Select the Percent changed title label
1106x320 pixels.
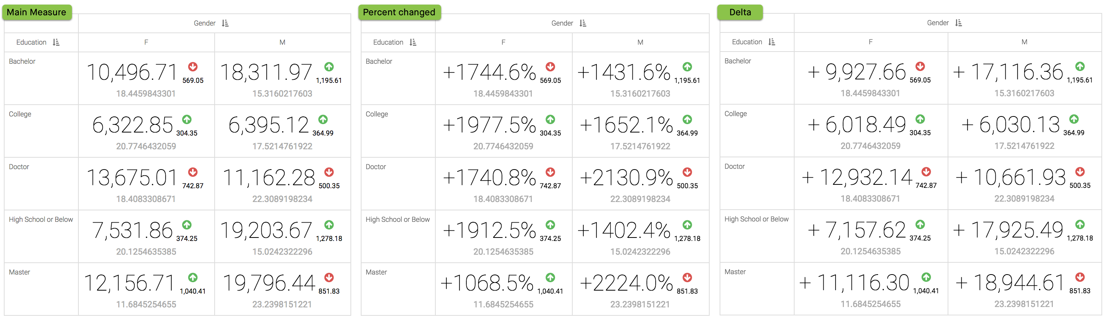[x=399, y=13]
